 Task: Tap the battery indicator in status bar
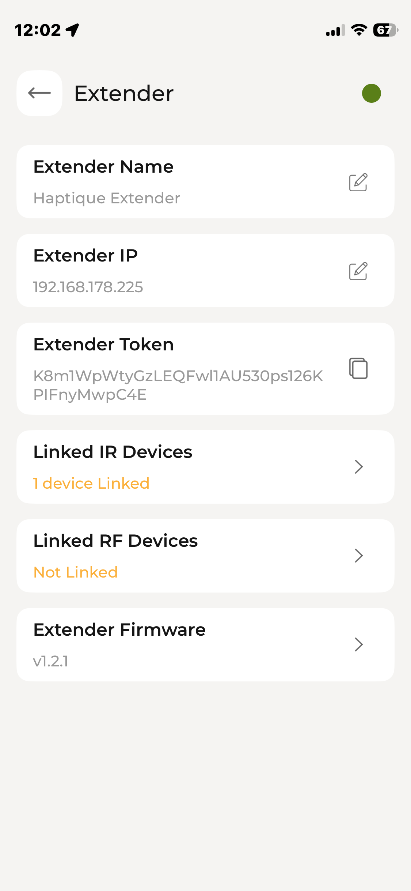(x=385, y=30)
